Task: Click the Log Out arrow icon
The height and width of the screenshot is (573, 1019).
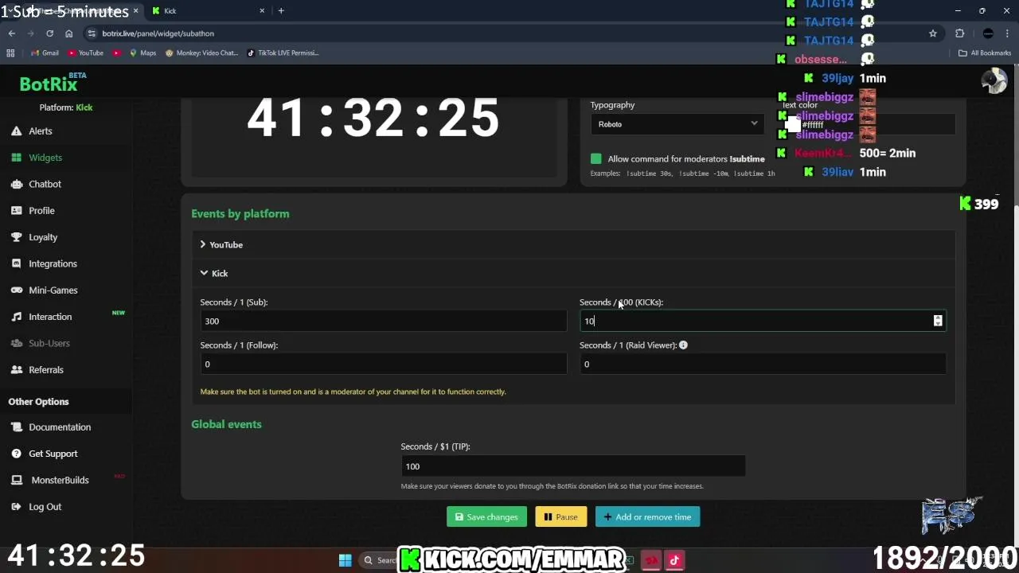Action: 16,507
